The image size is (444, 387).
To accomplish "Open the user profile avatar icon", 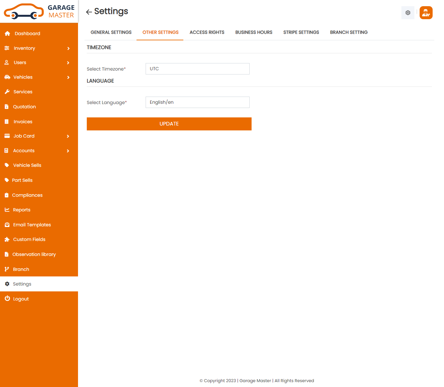I will pyautogui.click(x=426, y=13).
